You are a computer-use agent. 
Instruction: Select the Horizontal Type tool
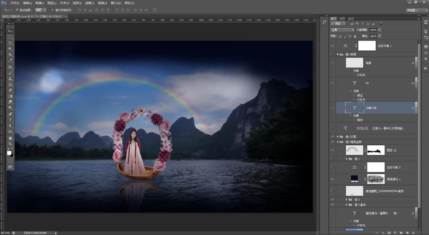coord(10,120)
